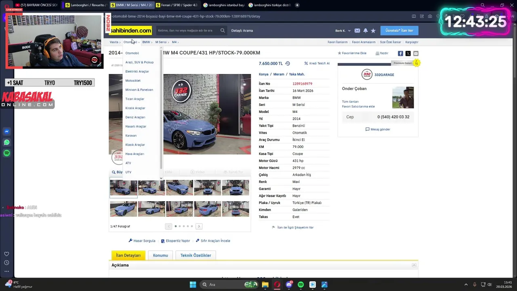Open Spotify from the taskbar
This screenshot has height=291, width=517.
301,285
